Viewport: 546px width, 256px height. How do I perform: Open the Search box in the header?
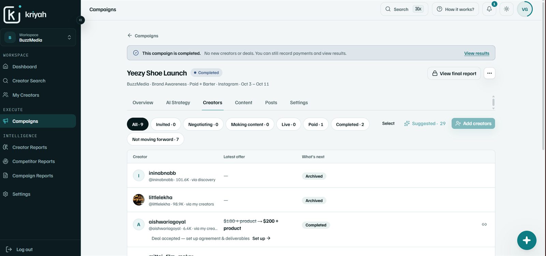(x=404, y=9)
